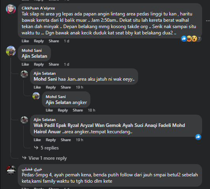Image resolution: width=210 pixels, height=189 pixels.
Task: Click the curved arrow next to 5 replies
Action: point(36,148)
